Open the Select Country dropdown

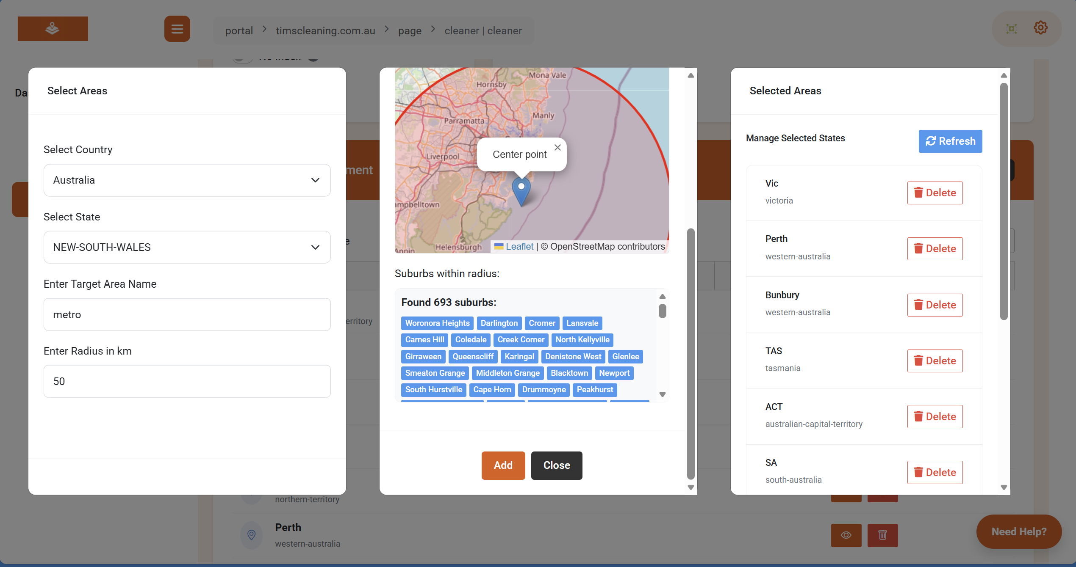pos(187,180)
